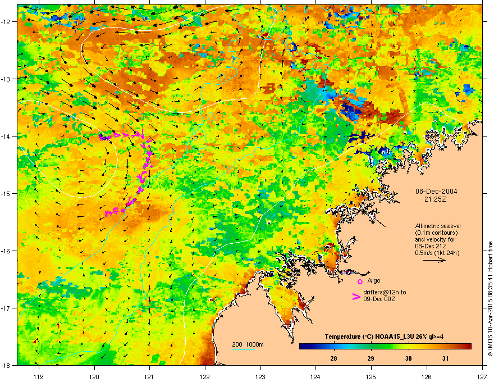The height and width of the screenshot is (382, 494).
Task: Click the longitude axis label "127"
Action: [x=482, y=376]
